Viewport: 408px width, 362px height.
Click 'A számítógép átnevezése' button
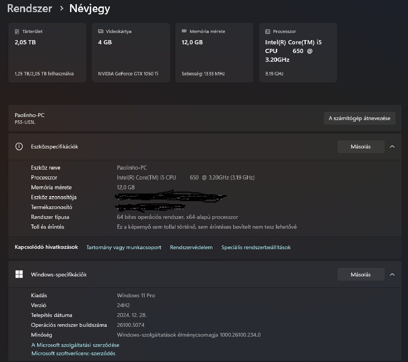(x=360, y=118)
